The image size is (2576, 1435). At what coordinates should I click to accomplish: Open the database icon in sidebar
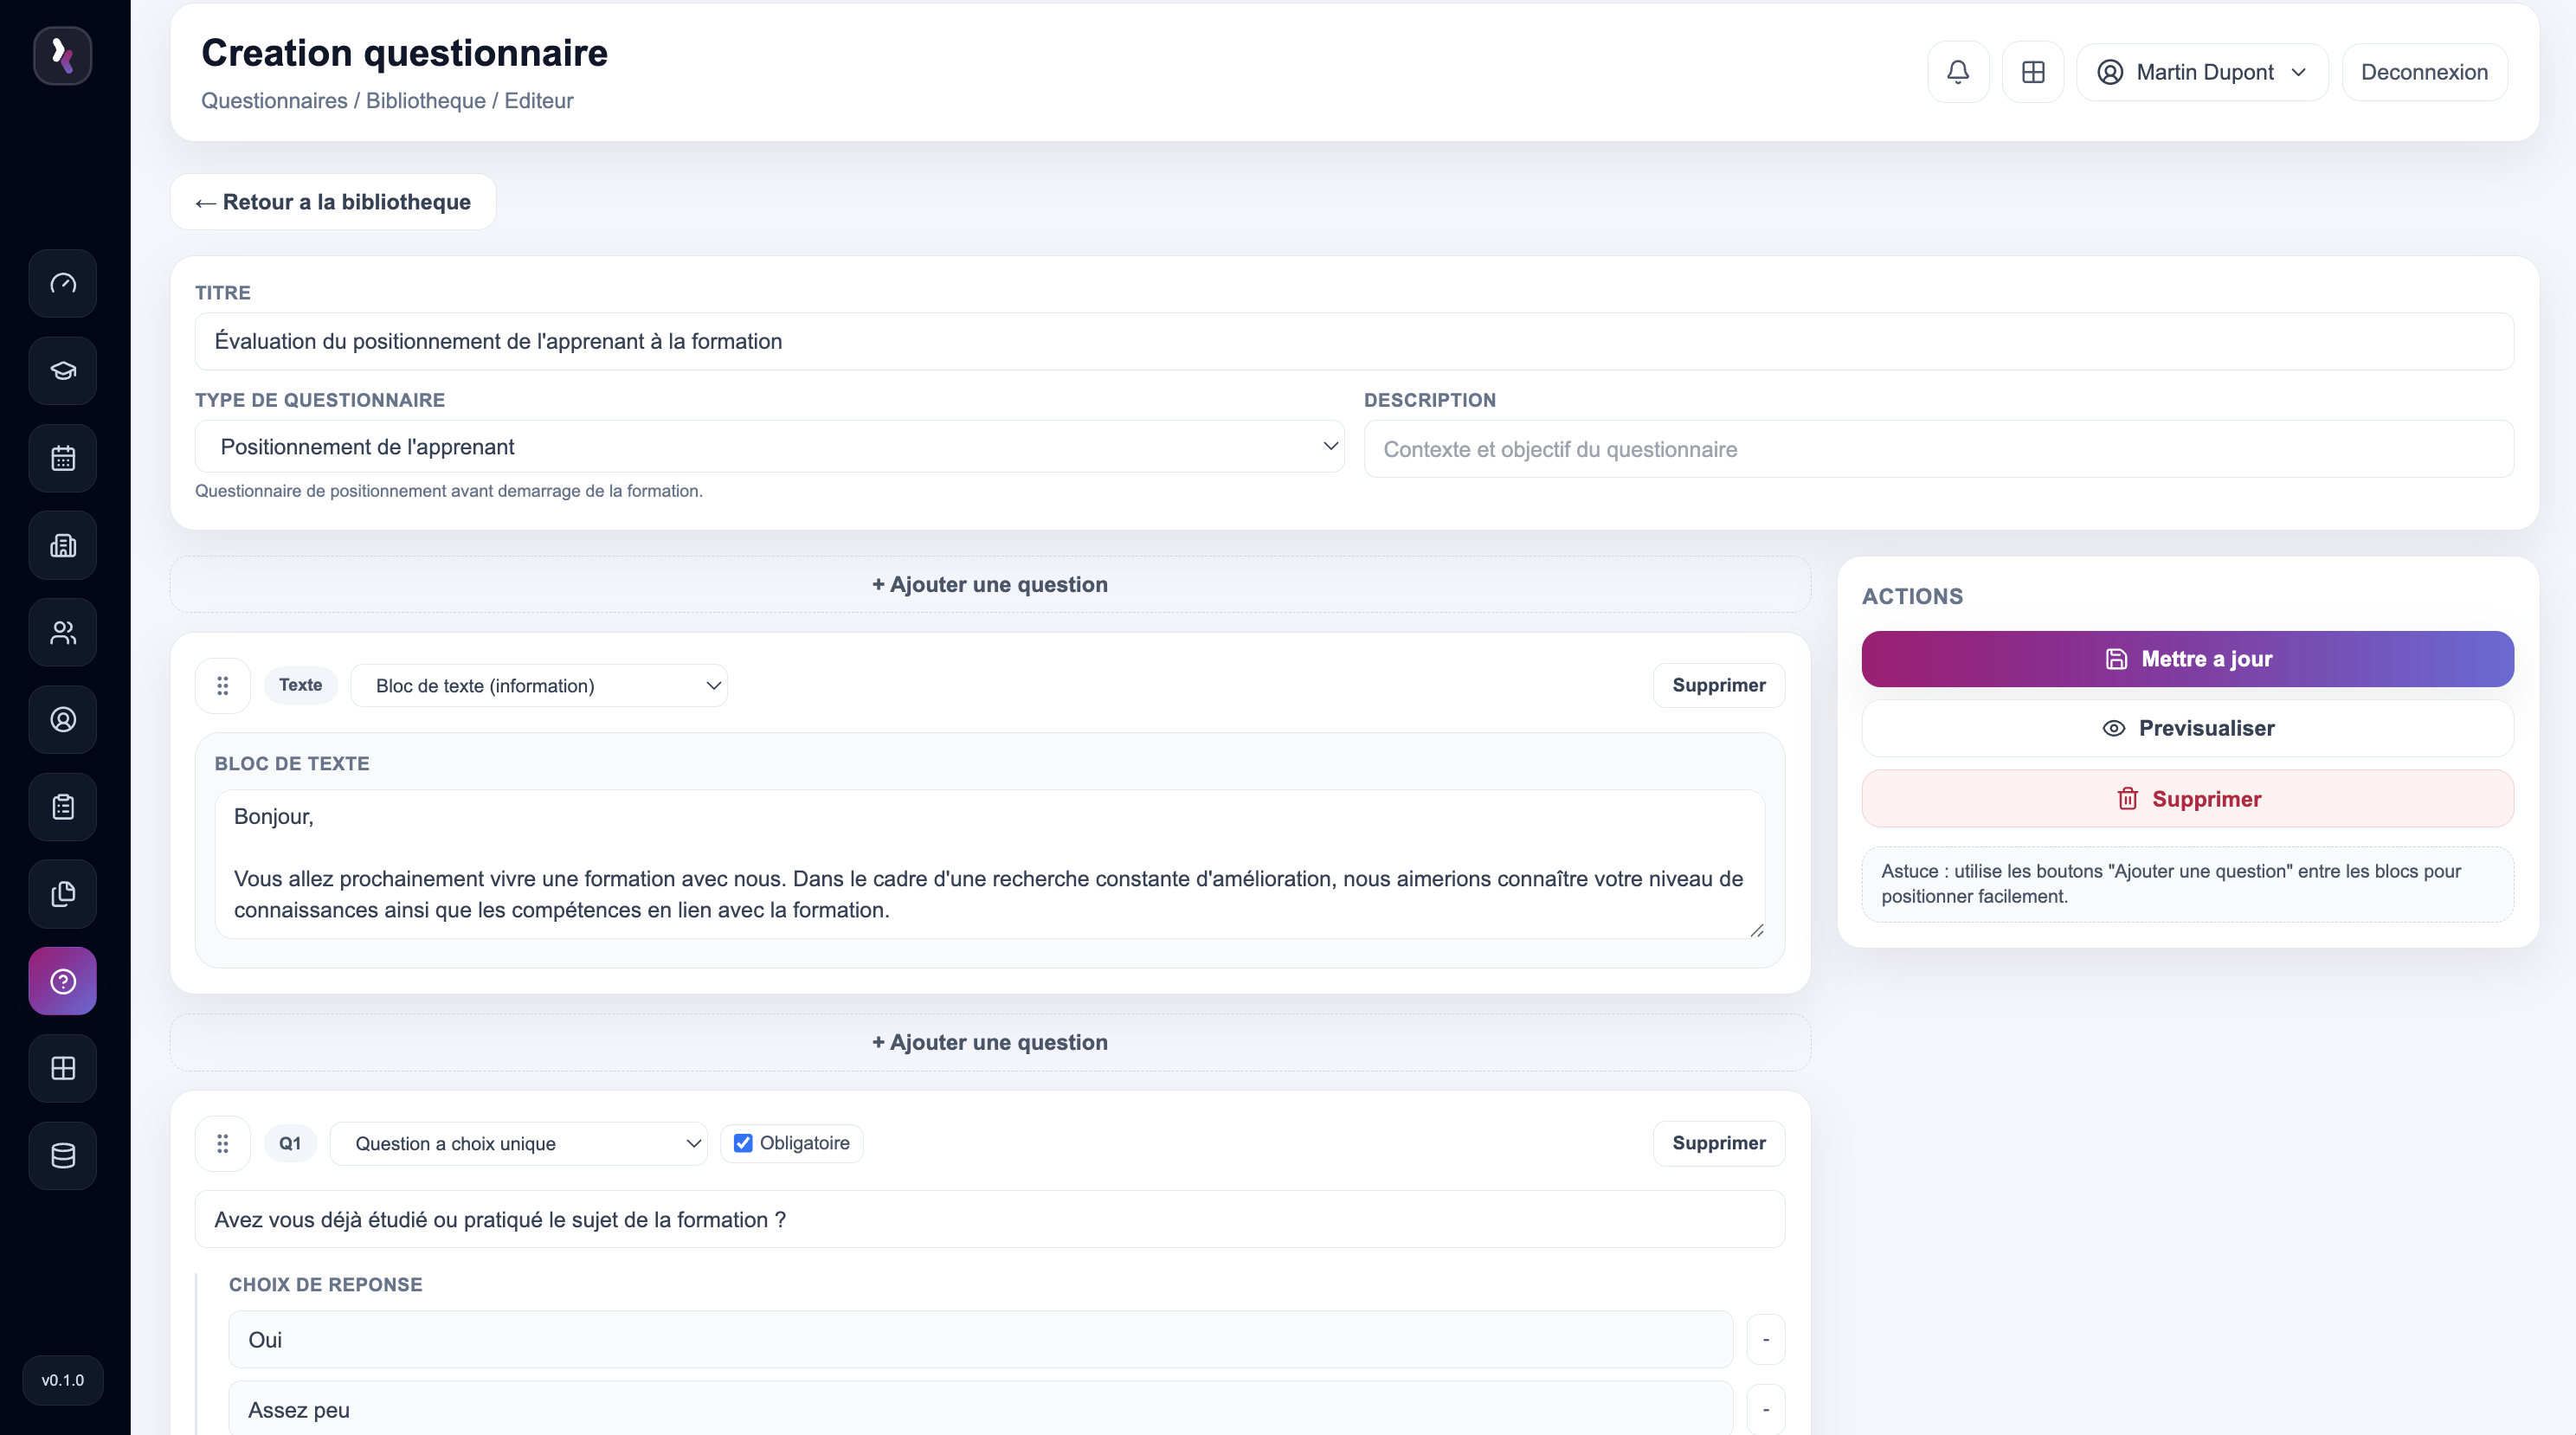[x=63, y=1156]
